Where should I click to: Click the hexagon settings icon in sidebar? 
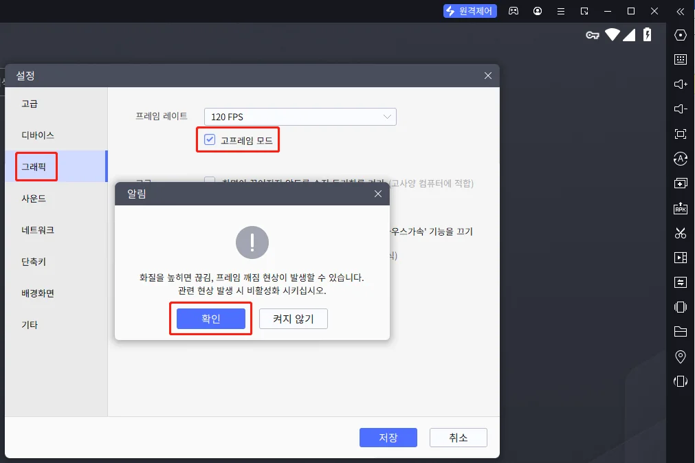(681, 35)
